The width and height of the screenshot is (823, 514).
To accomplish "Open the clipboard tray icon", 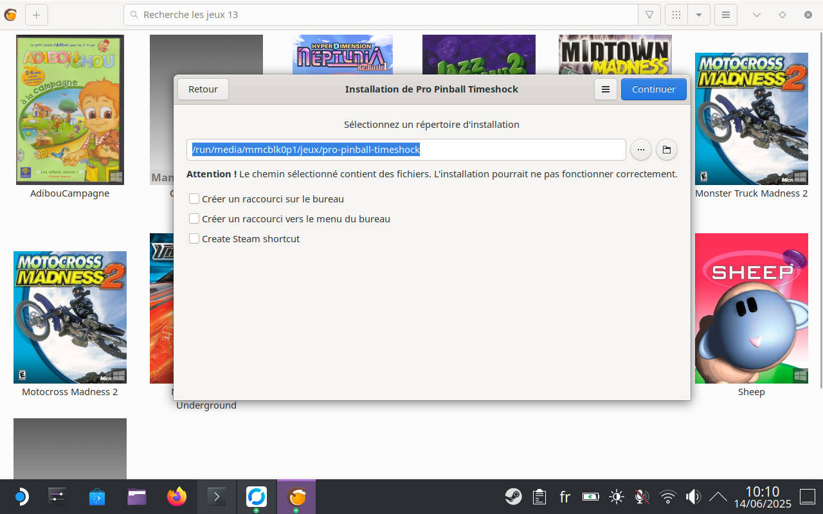I will (x=539, y=497).
